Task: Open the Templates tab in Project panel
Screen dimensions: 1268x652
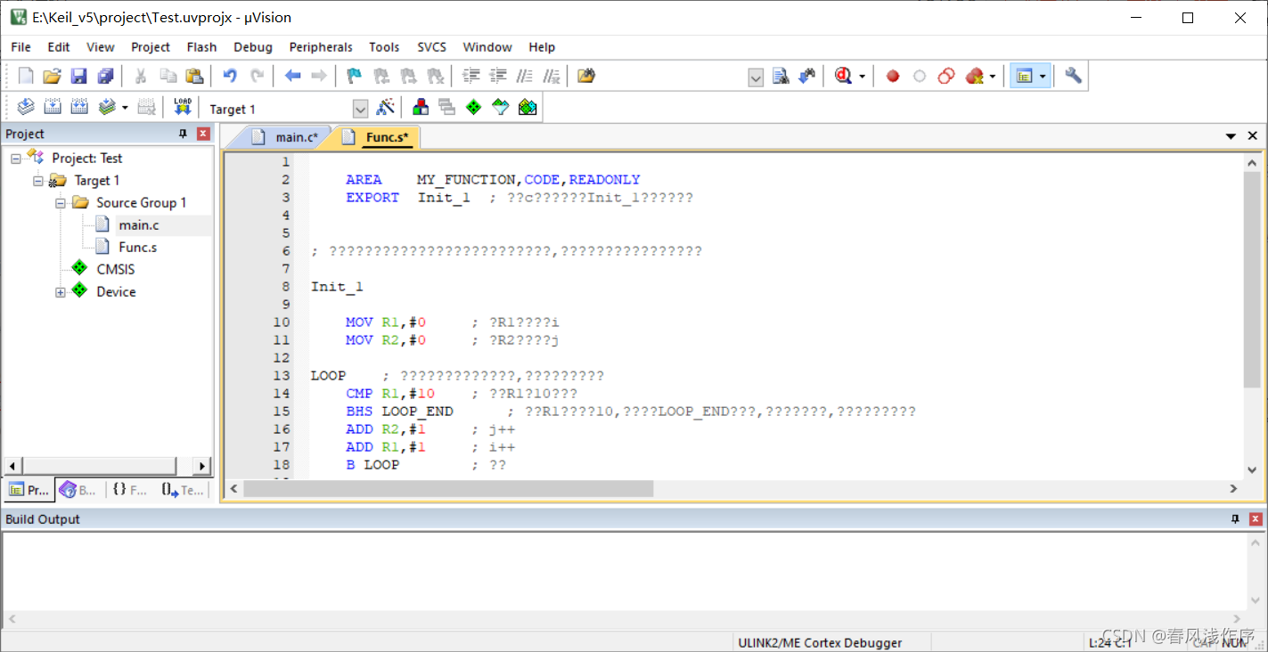Action: pyautogui.click(x=183, y=490)
